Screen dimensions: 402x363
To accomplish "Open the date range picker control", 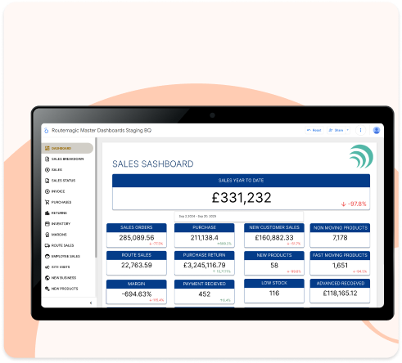I will coord(239,217).
